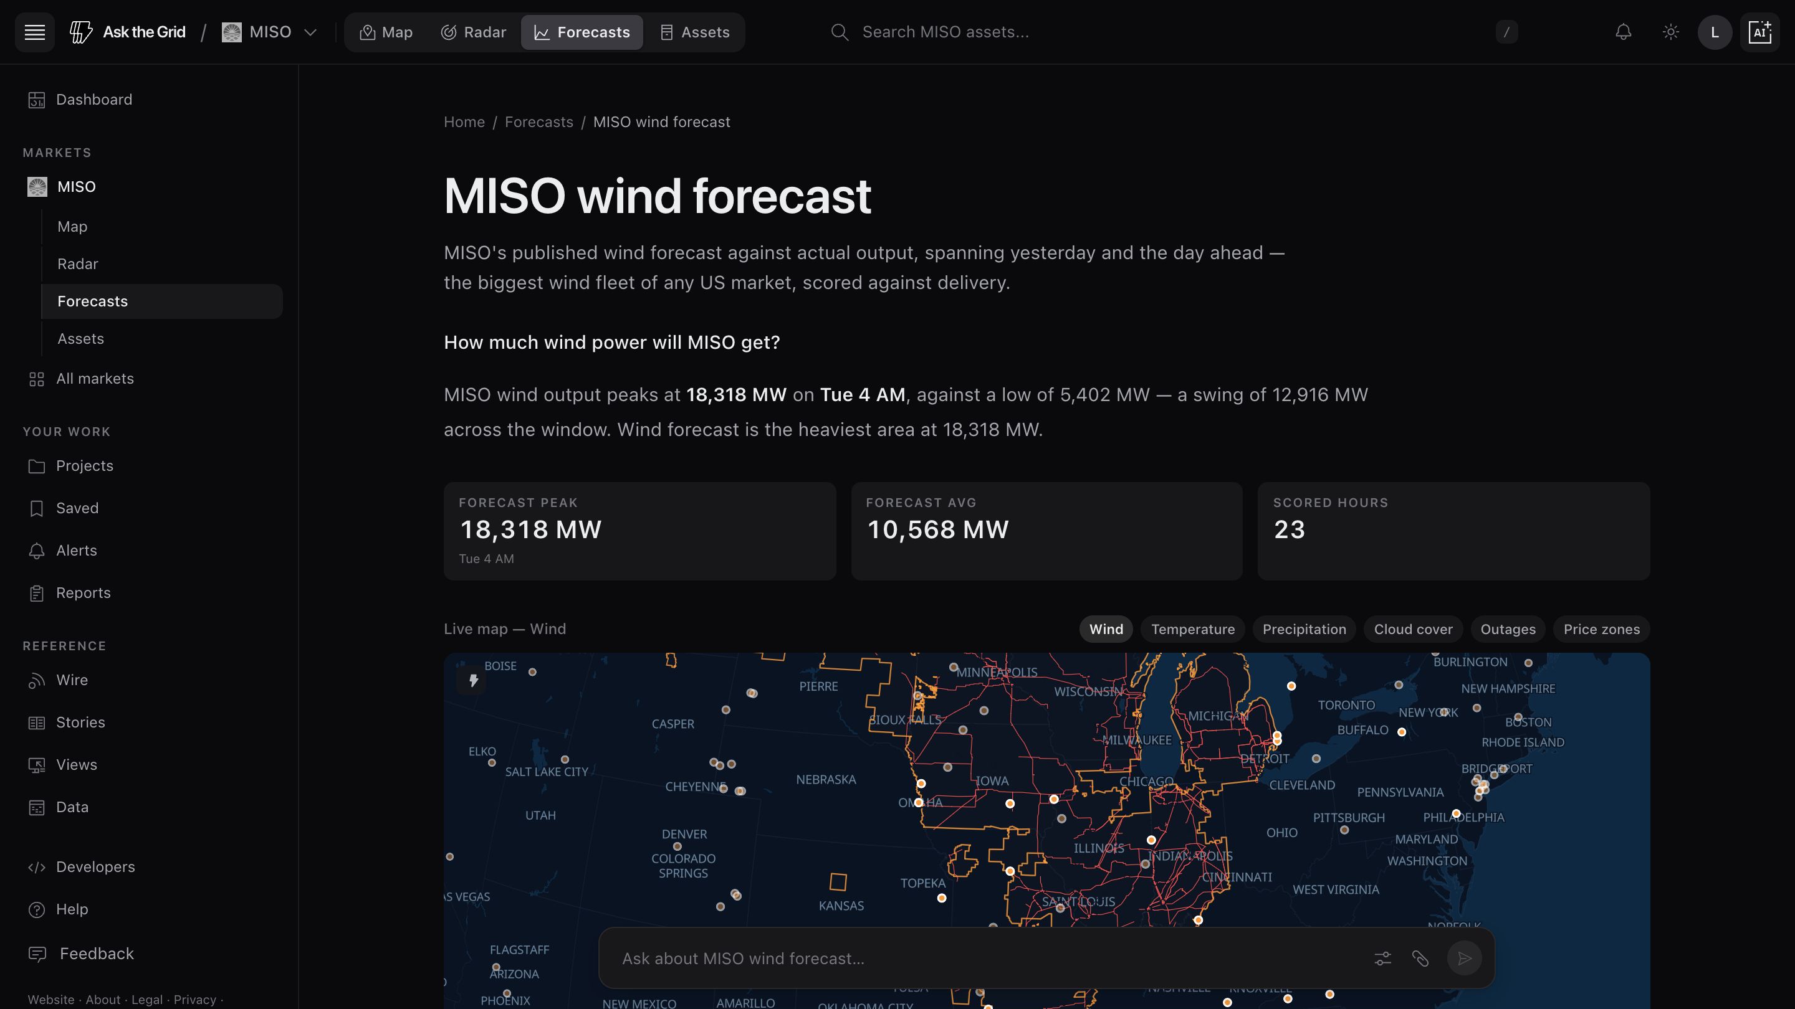Go to Forecasts breadcrumb
Image resolution: width=1795 pixels, height=1009 pixels.
(x=538, y=122)
